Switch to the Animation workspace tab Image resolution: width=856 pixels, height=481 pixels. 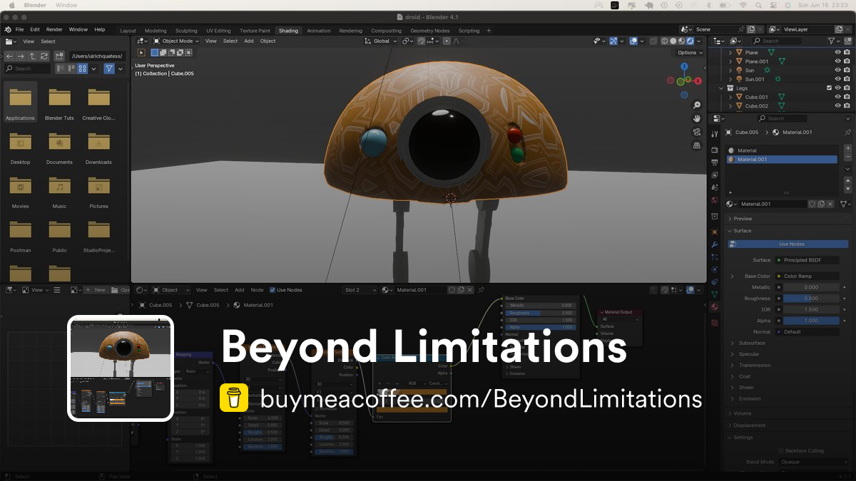[319, 31]
